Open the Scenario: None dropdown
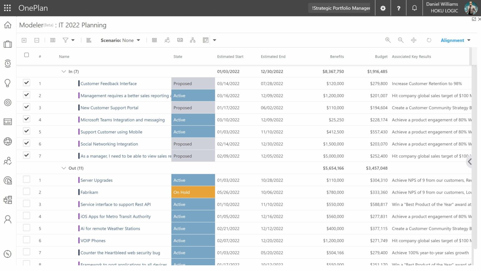The width and height of the screenshot is (481, 271). tap(120, 40)
